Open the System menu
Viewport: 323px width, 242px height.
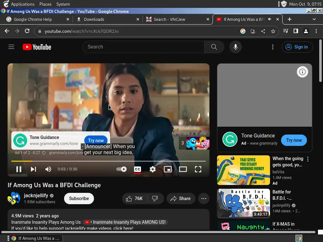(x=63, y=4)
